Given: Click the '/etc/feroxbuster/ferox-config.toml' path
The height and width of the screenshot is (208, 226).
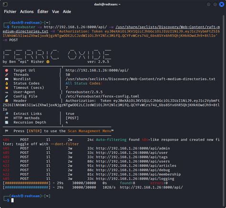Looking at the screenshot, I should pyautogui.click(x=103, y=96).
